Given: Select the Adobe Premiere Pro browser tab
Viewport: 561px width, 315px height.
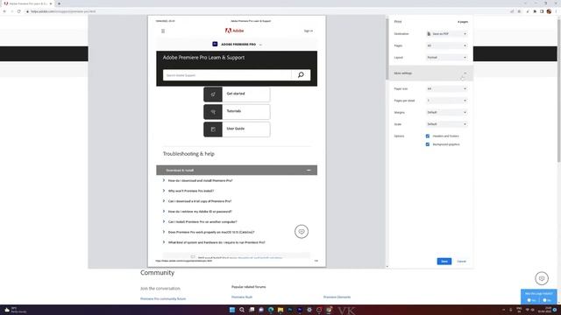Looking at the screenshot, I should 28,3.
